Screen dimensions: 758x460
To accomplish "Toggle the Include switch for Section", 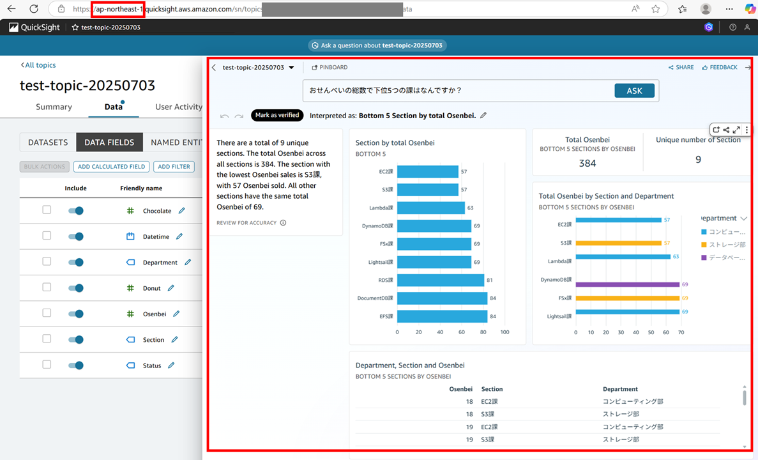I will click(76, 339).
